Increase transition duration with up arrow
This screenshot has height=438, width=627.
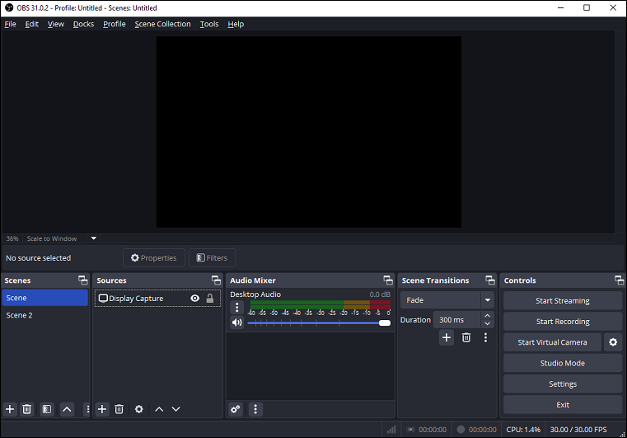click(x=487, y=316)
